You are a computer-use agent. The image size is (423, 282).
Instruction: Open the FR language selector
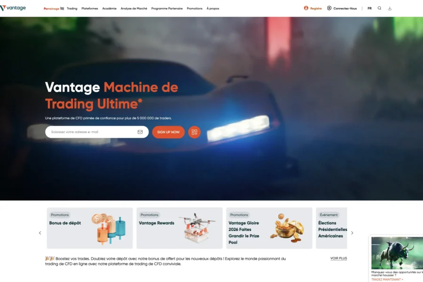click(369, 8)
